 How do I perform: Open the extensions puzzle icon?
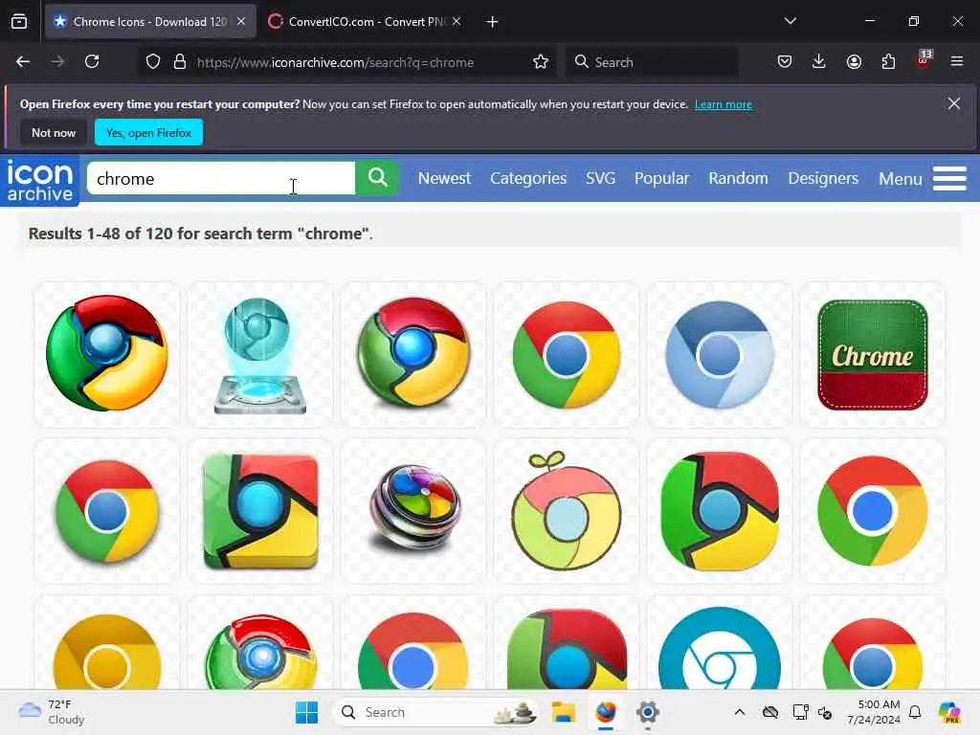coord(888,61)
